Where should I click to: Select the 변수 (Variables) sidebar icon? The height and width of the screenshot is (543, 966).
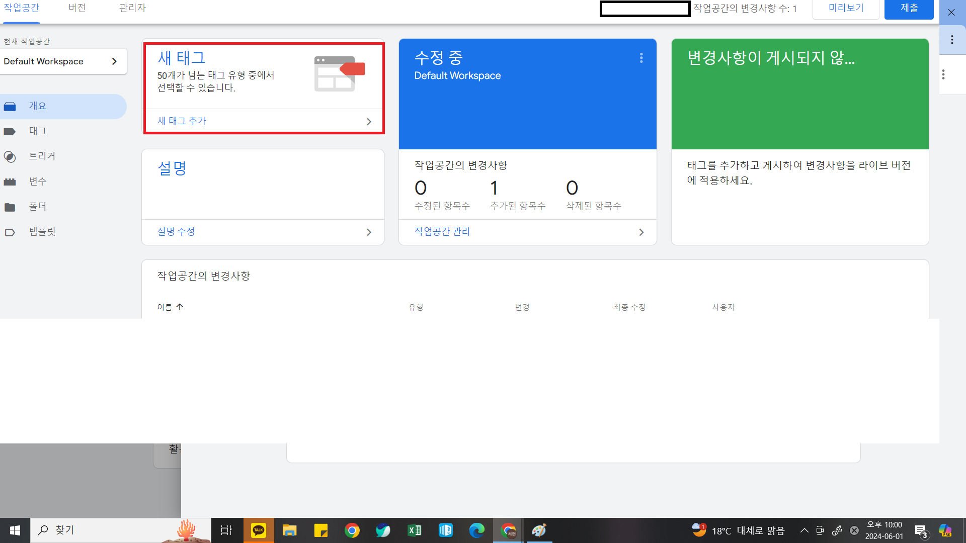(10, 182)
